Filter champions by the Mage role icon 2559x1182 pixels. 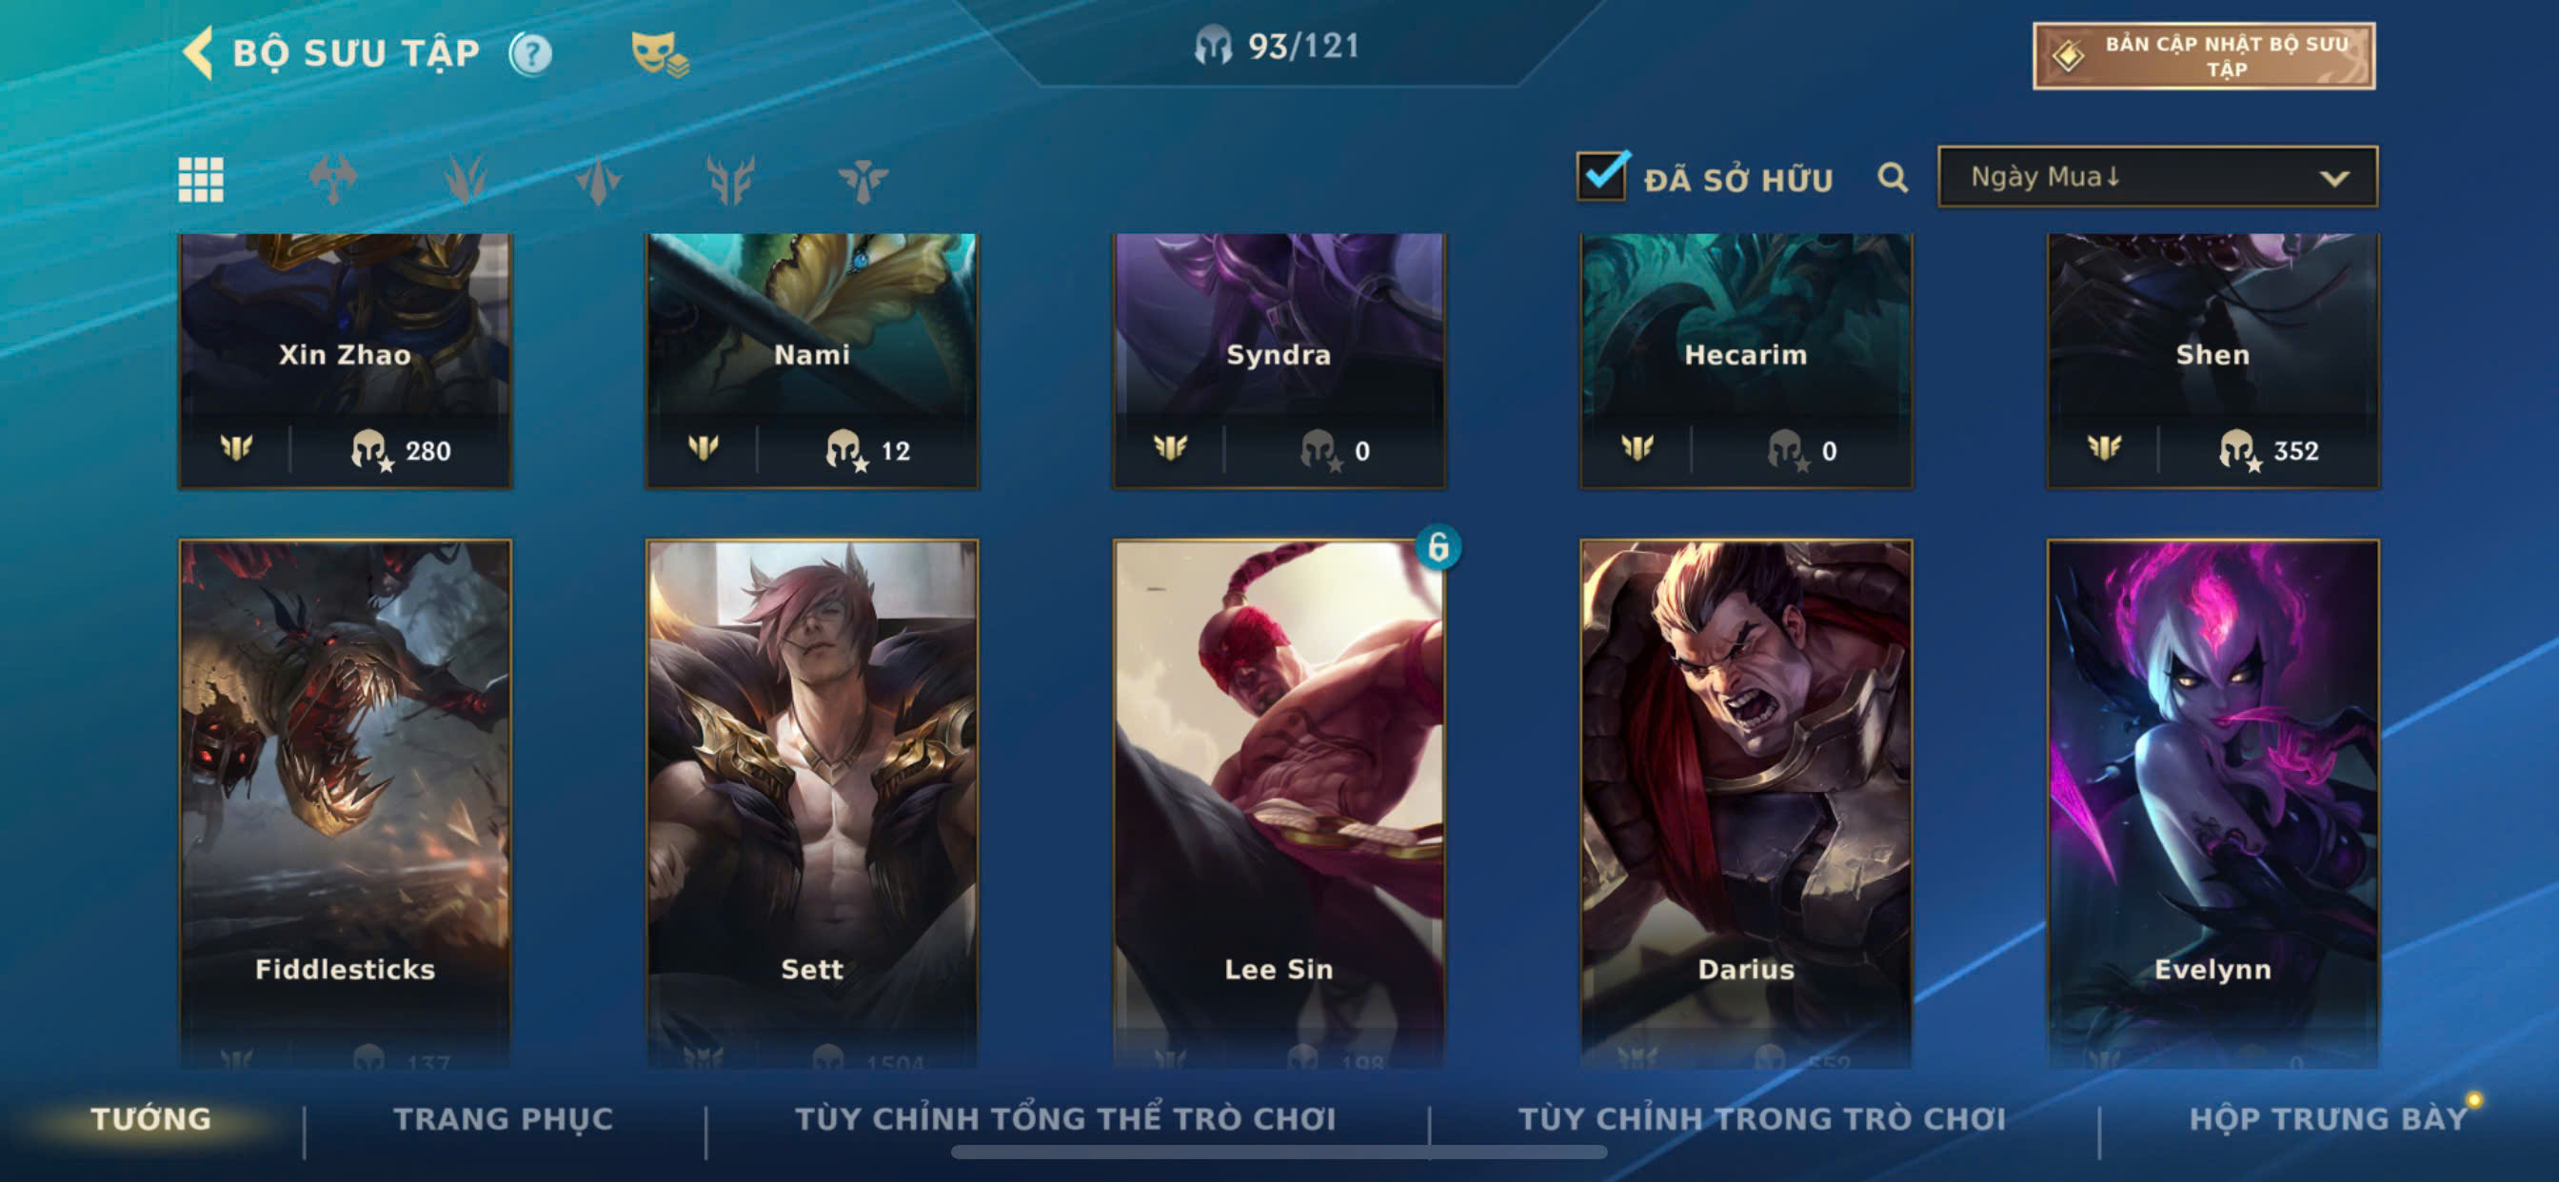[x=465, y=180]
